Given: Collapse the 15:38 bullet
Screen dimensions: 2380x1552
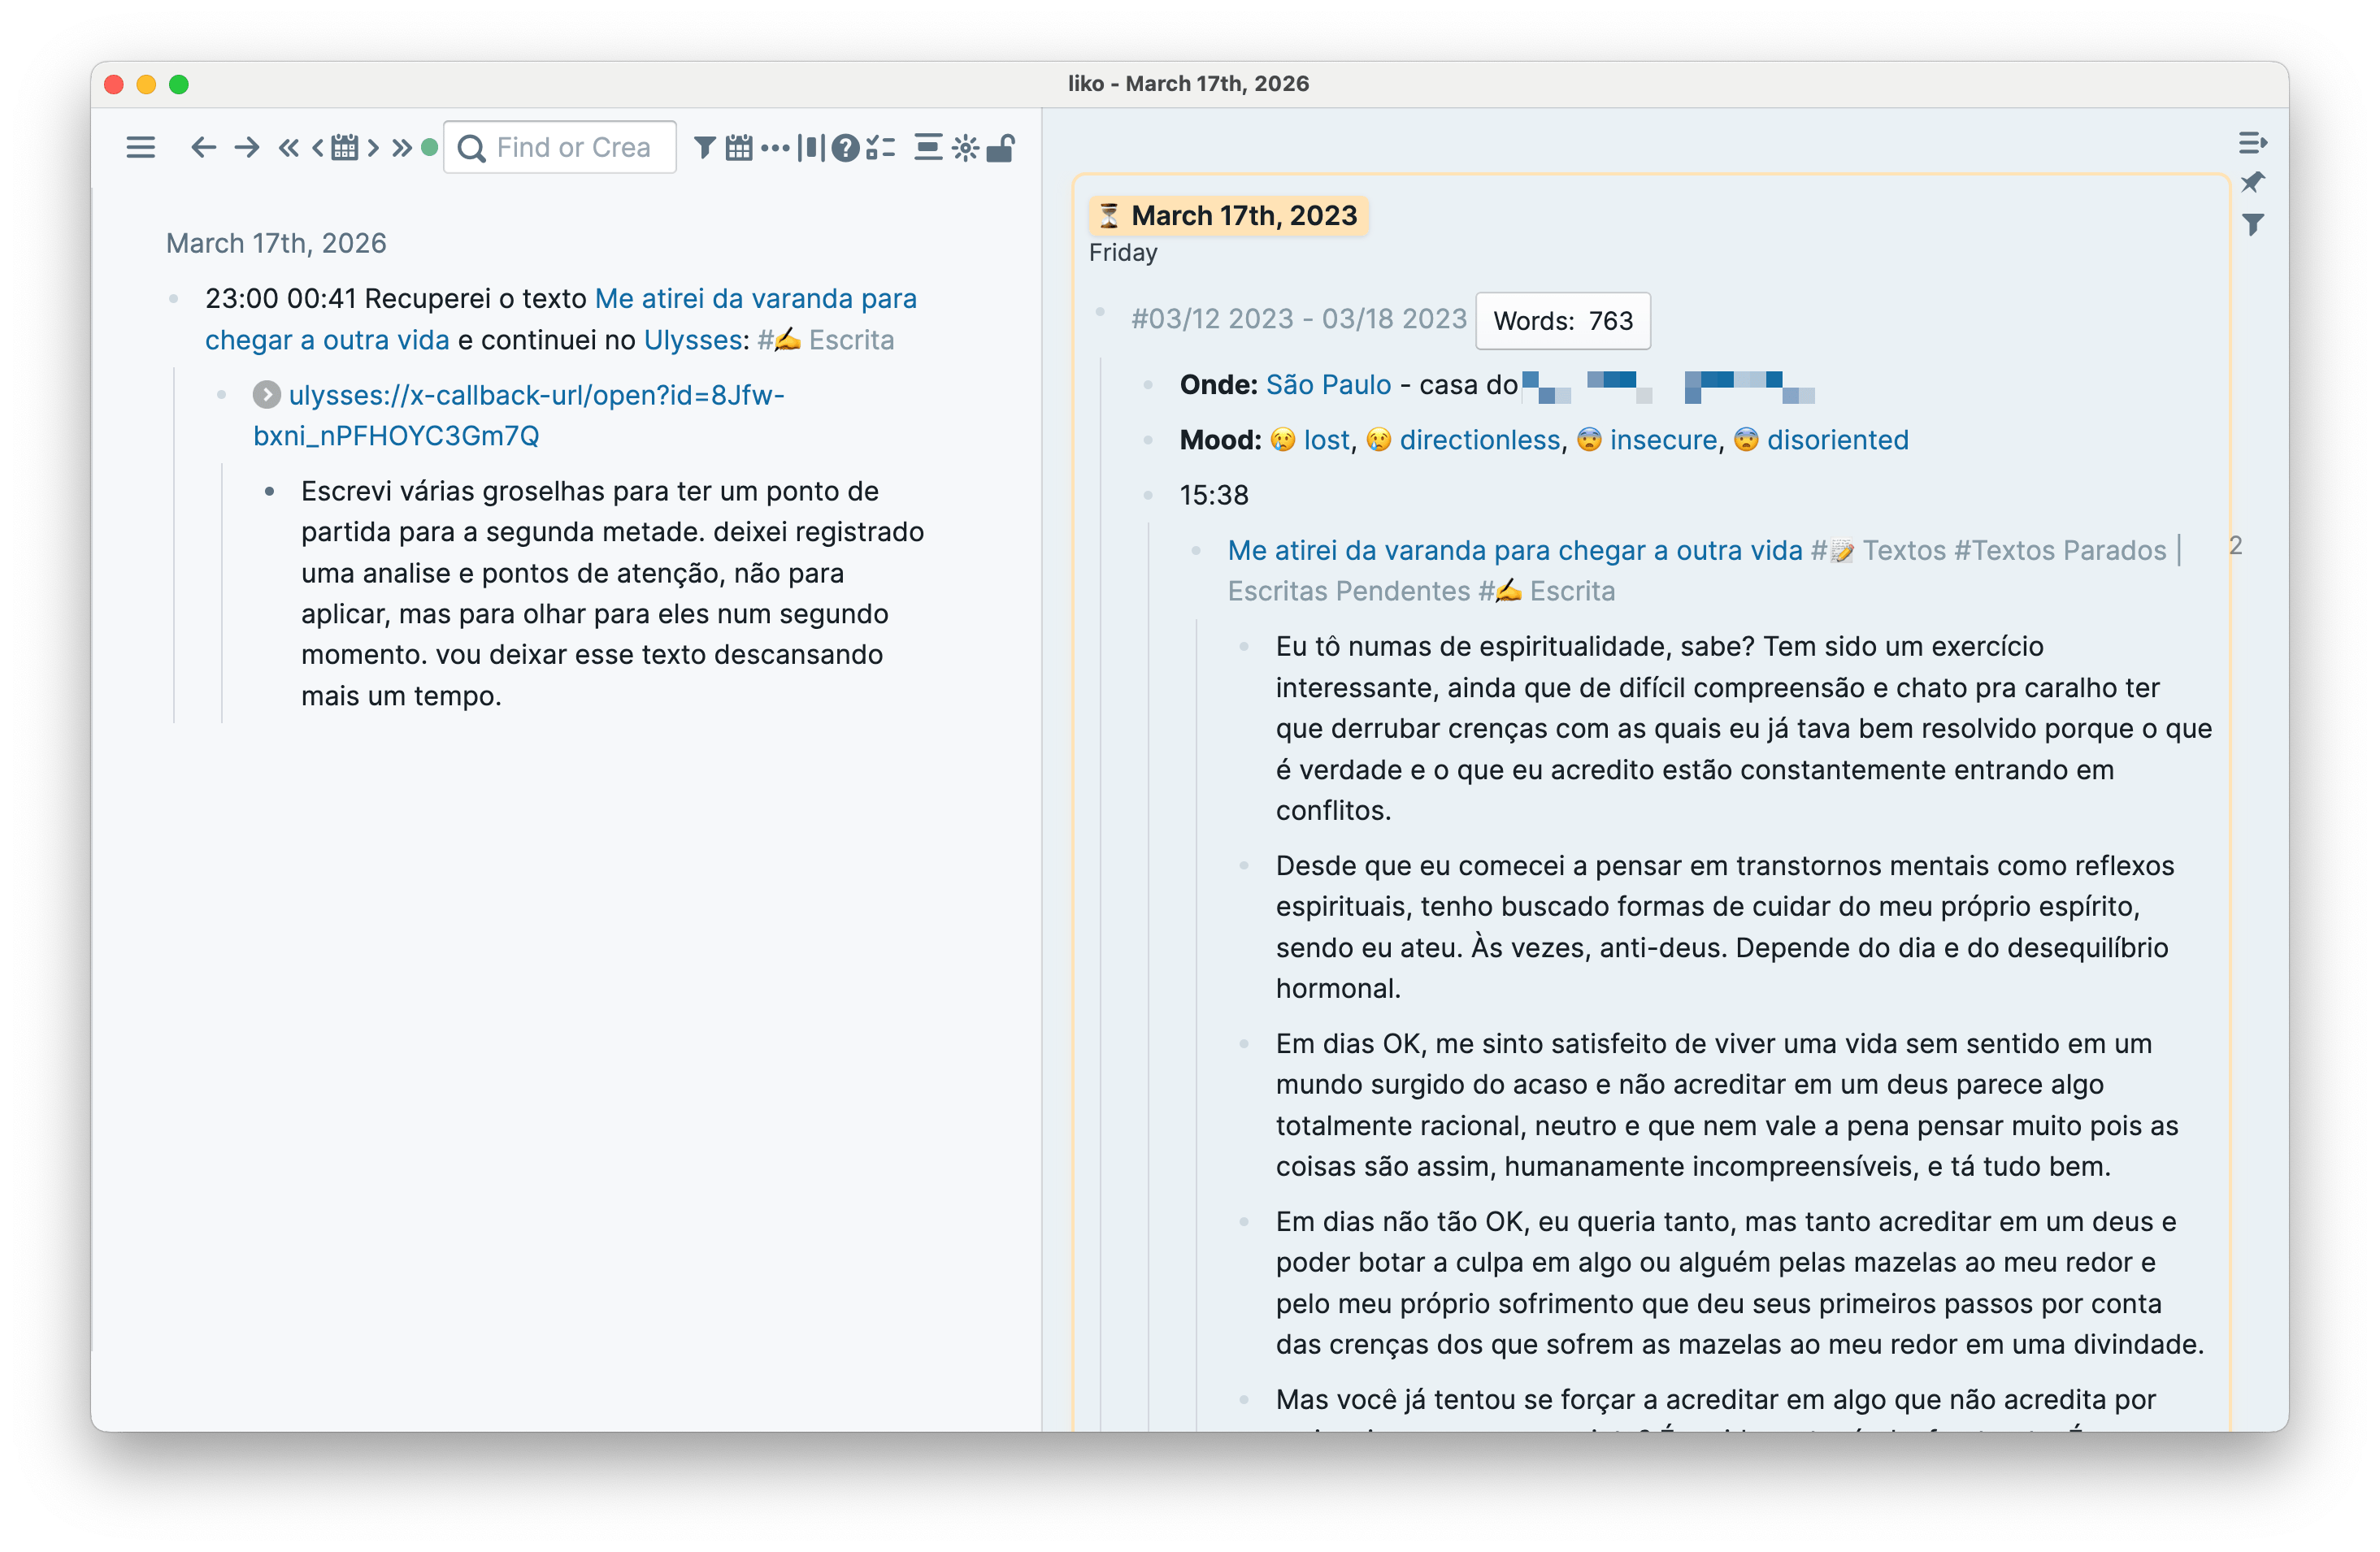Looking at the screenshot, I should coord(1148,495).
